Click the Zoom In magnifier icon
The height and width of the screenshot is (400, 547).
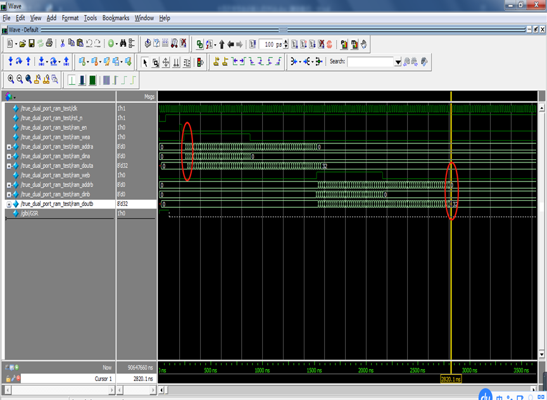11,80
